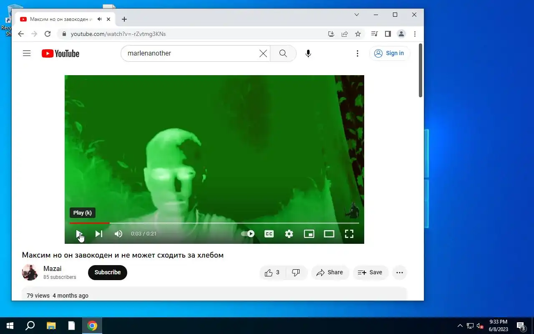Click the Sign in button
Screen dimensions: 534x334
click(x=390, y=53)
